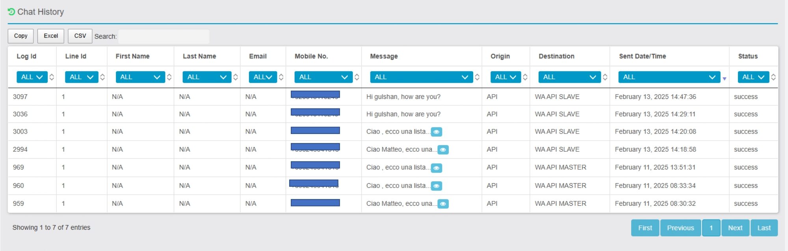This screenshot has height=251, width=788.
Task: Toggle sort on Sent Date/Time column
Action: 724,78
